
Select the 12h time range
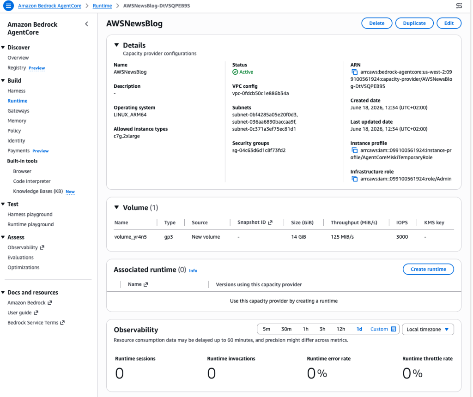point(341,329)
